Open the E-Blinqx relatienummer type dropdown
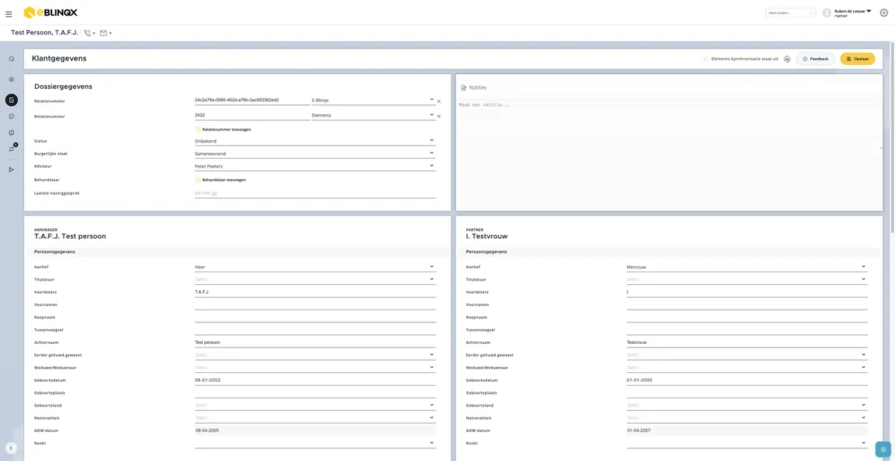Viewport: 895px width, 461px height. click(x=373, y=100)
